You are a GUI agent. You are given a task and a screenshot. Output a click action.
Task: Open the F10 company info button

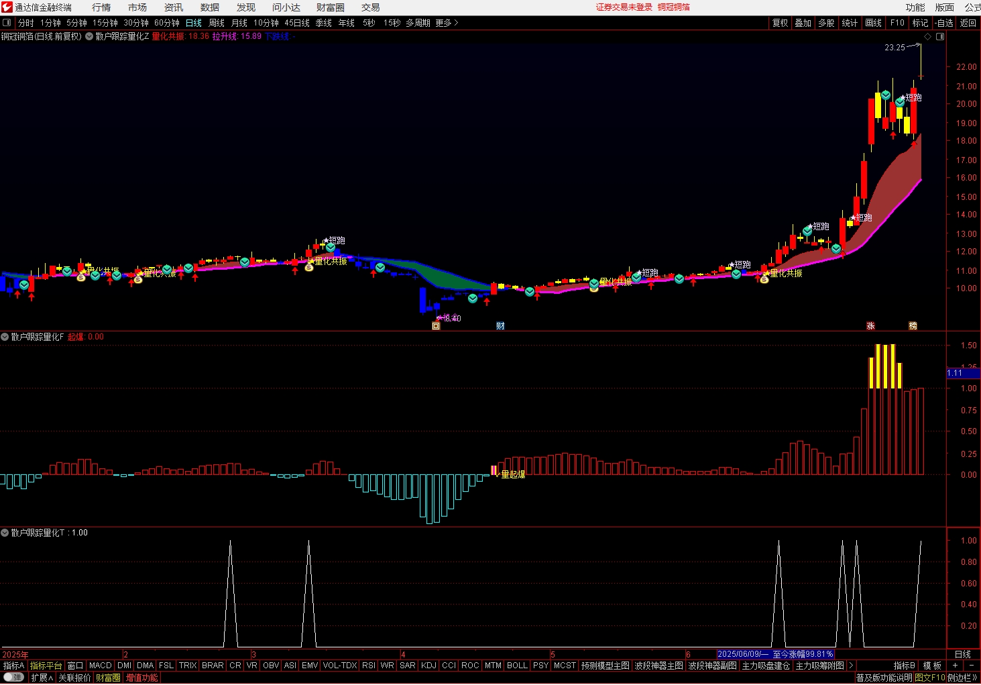pos(897,23)
